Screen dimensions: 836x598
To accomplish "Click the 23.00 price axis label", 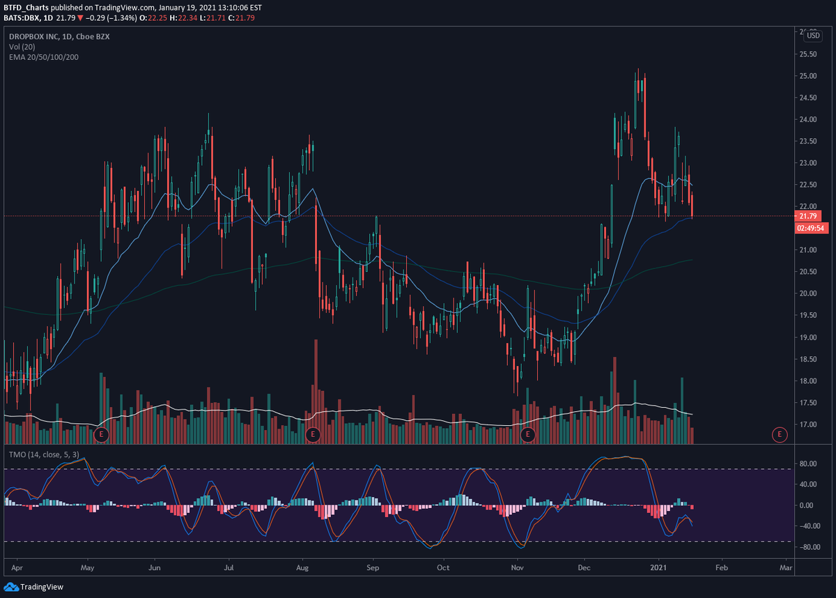I will pyautogui.click(x=808, y=163).
